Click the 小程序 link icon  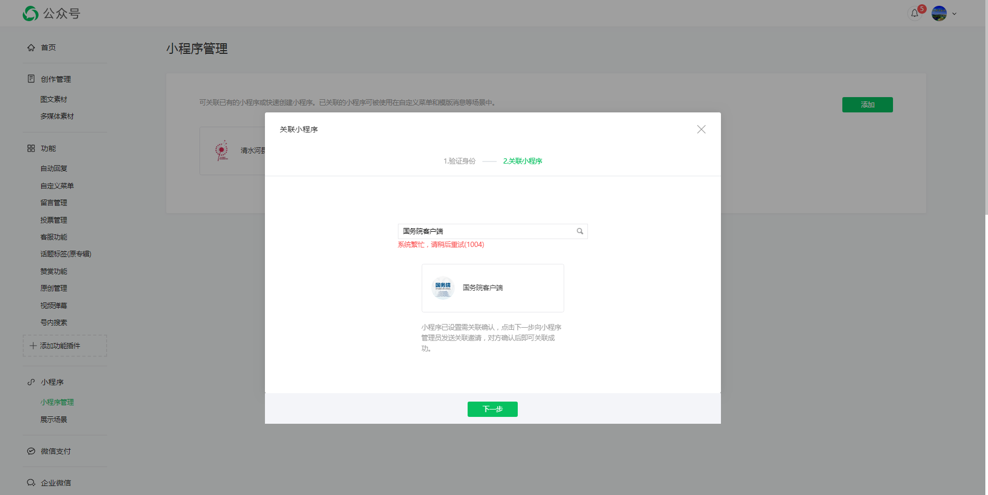pos(31,382)
